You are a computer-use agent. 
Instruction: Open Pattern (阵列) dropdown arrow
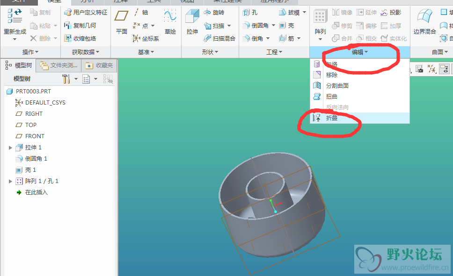(320, 39)
